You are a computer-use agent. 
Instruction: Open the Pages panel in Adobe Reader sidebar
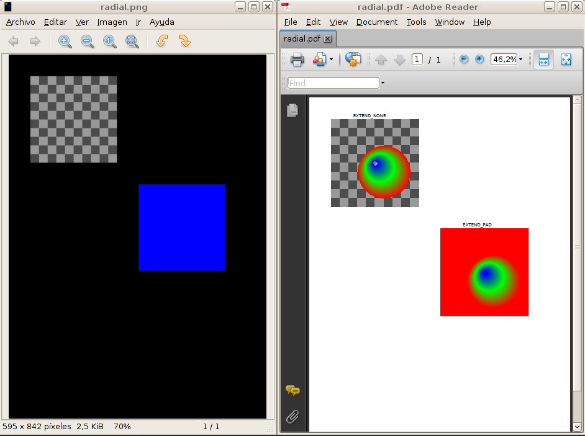(x=292, y=110)
